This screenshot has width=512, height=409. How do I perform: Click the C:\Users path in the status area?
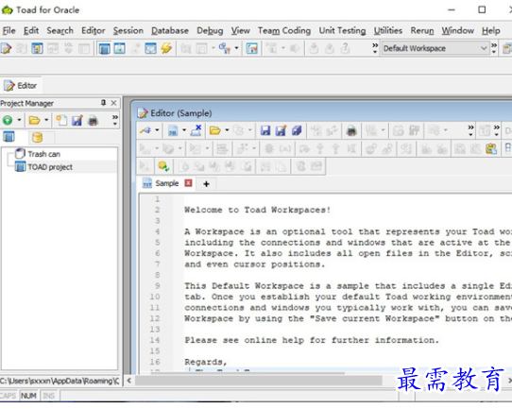[60, 381]
